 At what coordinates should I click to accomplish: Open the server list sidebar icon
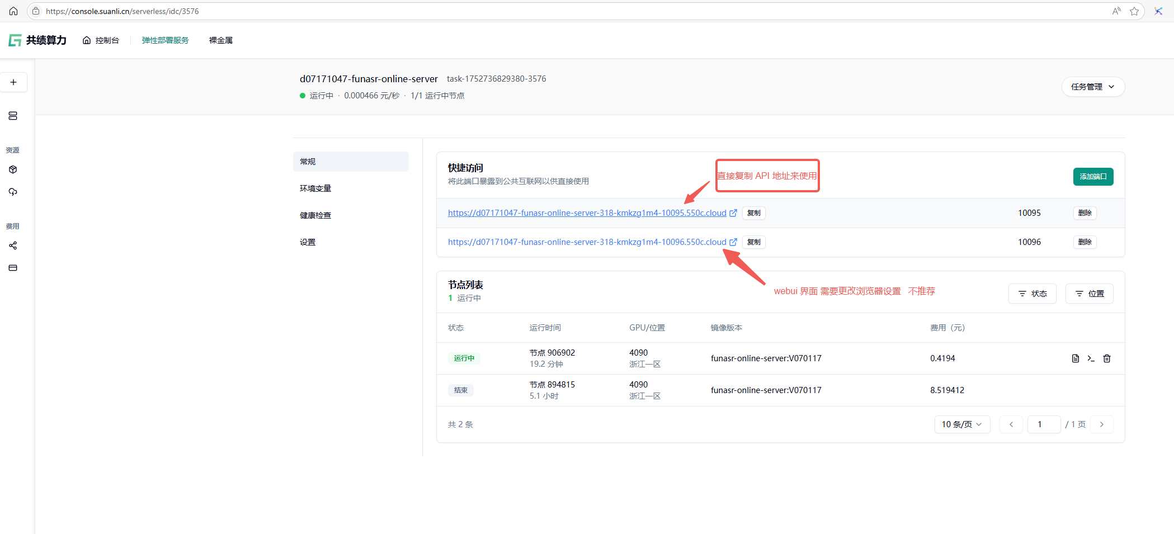13,116
